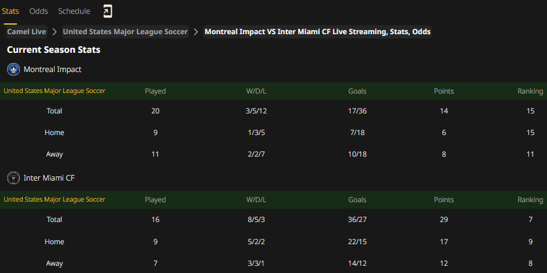547x273 pixels.
Task: Select Inter Miami's Away row label
Action: (55, 263)
